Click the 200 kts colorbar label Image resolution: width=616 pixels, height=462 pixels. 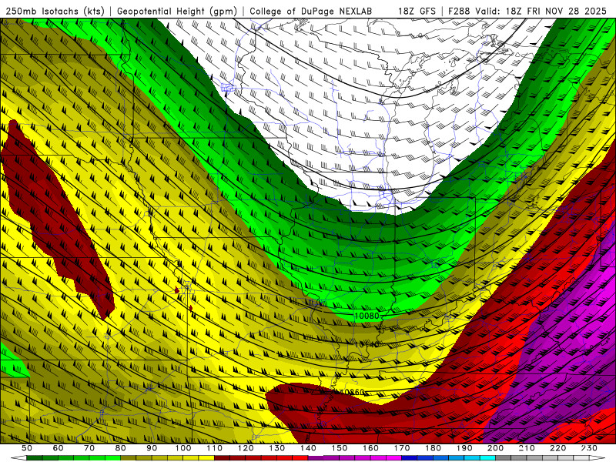[495, 448]
